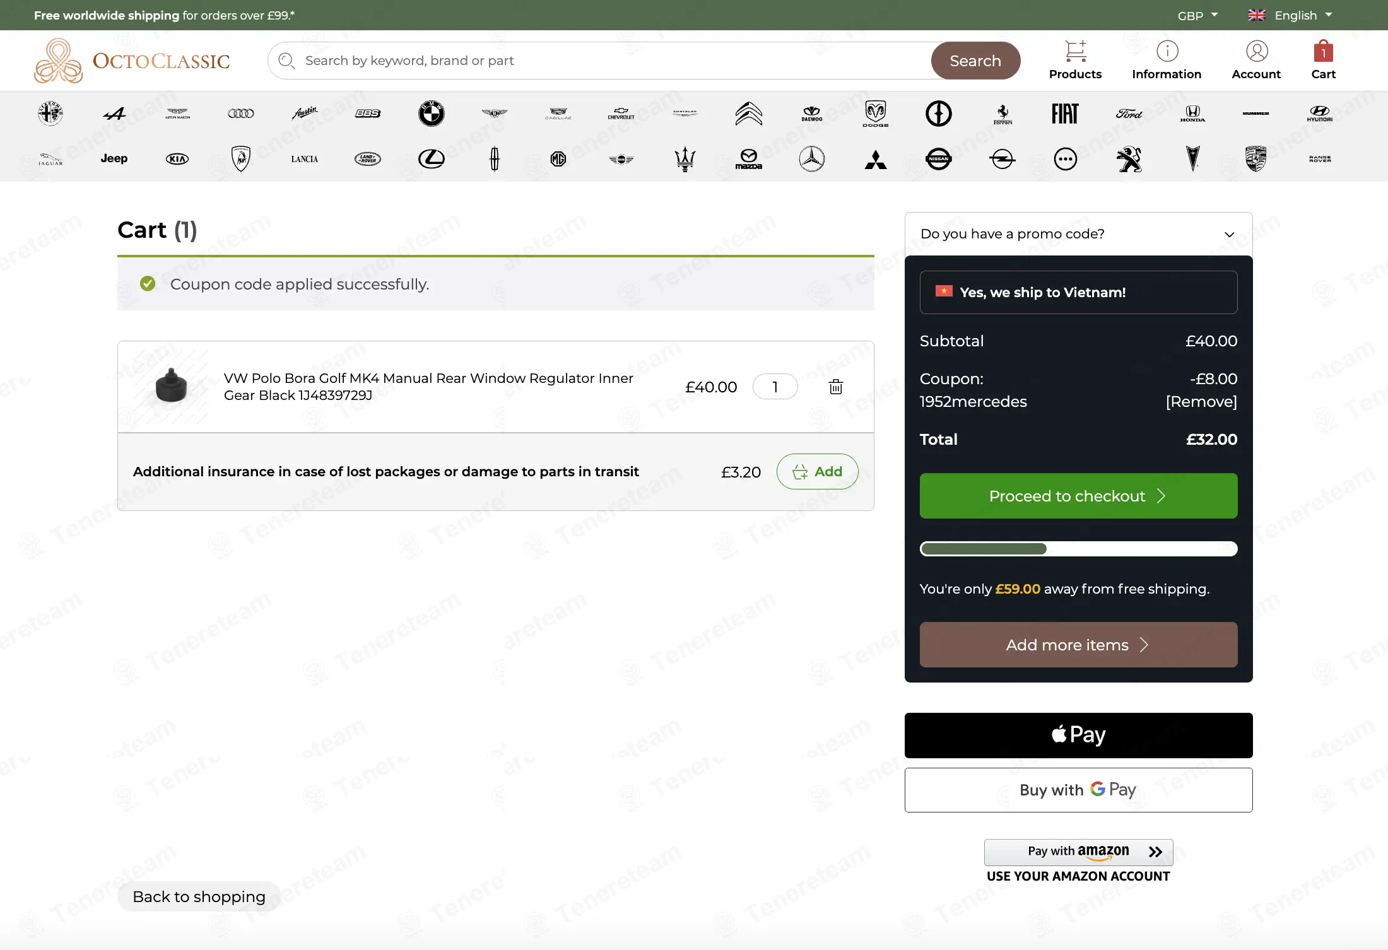Select the Audi brand logo
This screenshot has height=950, width=1388.
point(241,114)
